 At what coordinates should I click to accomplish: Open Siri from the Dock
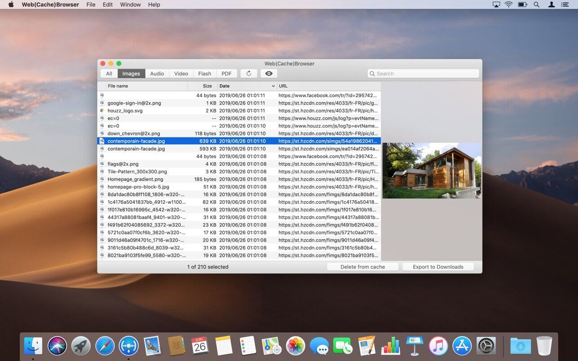tap(57, 346)
